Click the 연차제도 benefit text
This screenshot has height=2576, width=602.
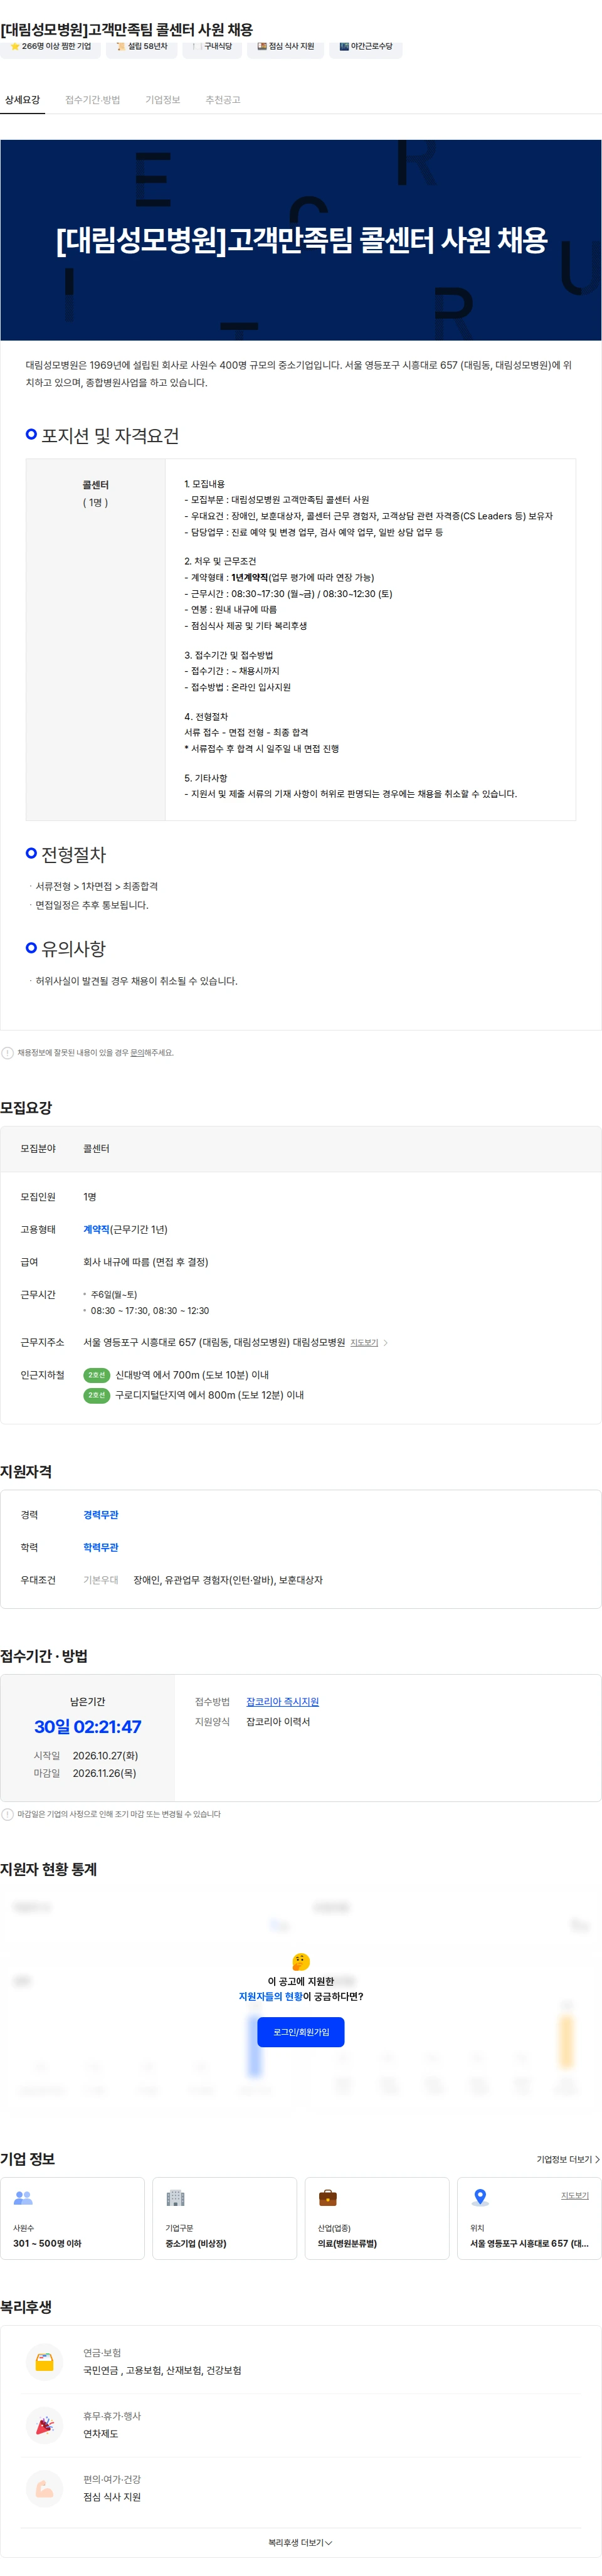(100, 2433)
